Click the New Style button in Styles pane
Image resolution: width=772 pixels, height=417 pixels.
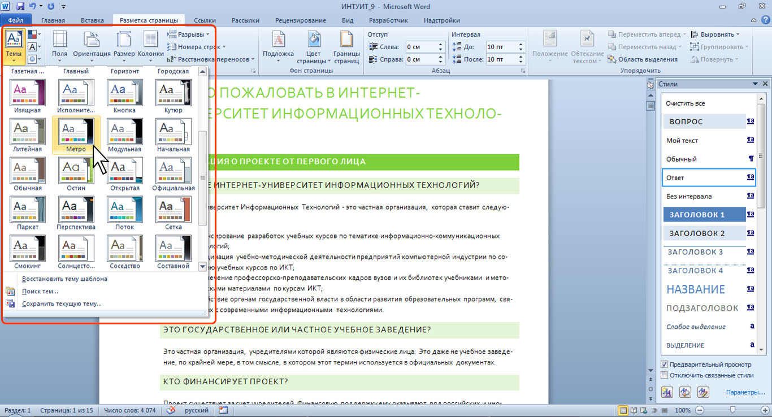pyautogui.click(x=667, y=392)
